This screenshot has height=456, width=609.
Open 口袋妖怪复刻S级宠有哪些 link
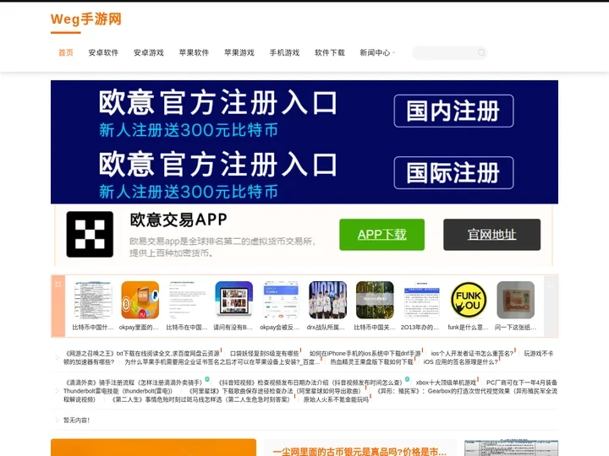265,354
